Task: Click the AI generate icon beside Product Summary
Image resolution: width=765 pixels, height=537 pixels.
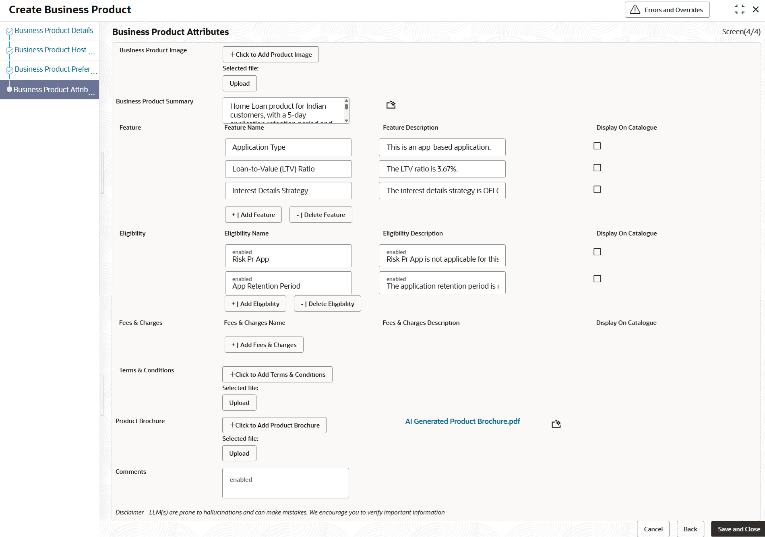Action: [391, 105]
